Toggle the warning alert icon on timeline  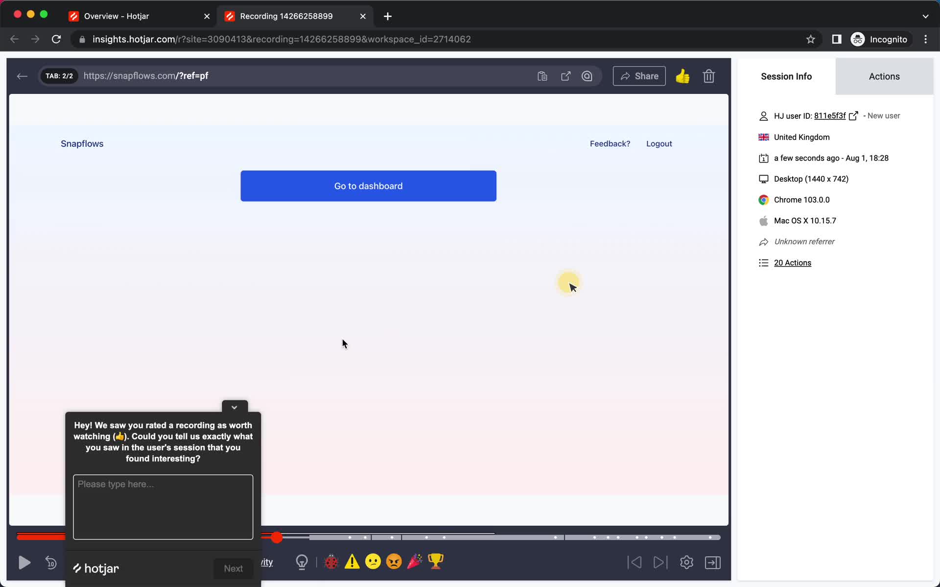(351, 562)
